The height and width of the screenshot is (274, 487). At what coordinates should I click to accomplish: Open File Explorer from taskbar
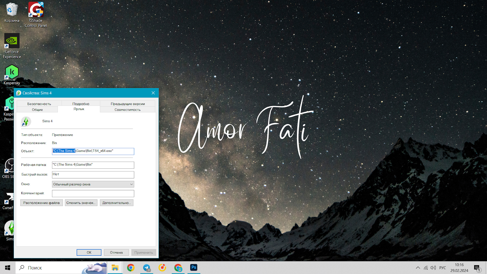115,268
